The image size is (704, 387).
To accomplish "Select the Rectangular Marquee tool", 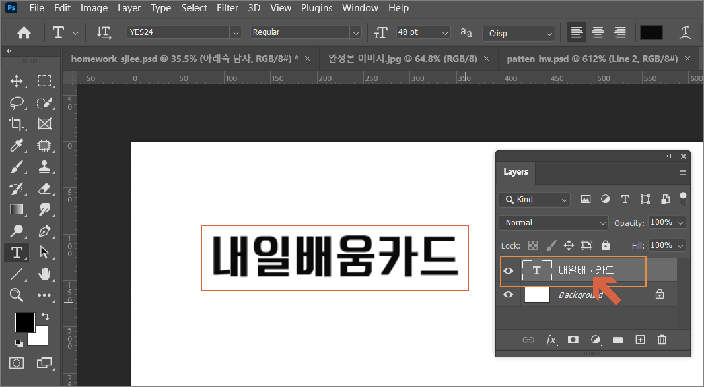I will click(x=44, y=81).
